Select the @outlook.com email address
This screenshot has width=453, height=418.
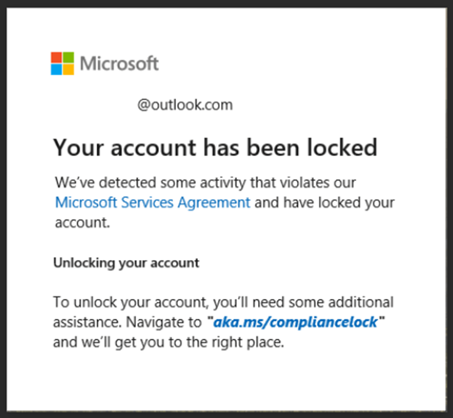[x=185, y=105]
